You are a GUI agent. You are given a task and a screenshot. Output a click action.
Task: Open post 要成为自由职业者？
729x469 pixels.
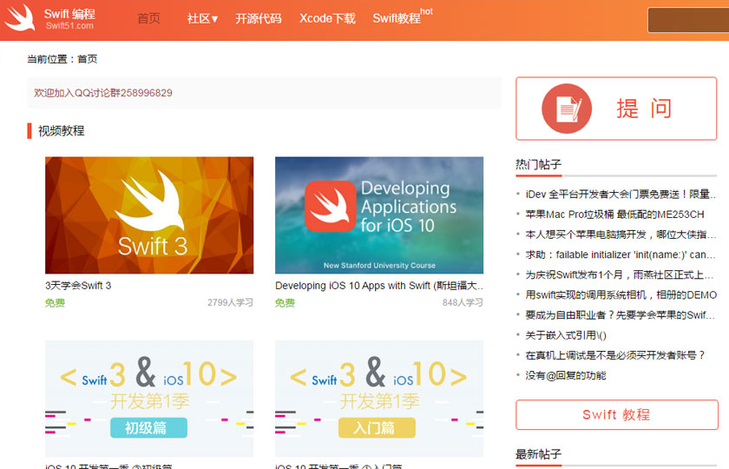click(621, 315)
